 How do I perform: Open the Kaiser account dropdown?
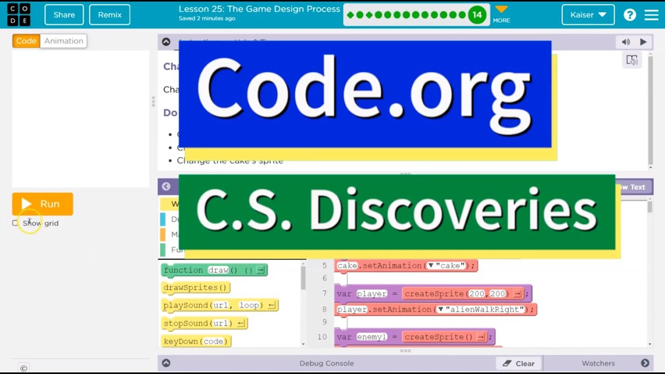pos(588,15)
